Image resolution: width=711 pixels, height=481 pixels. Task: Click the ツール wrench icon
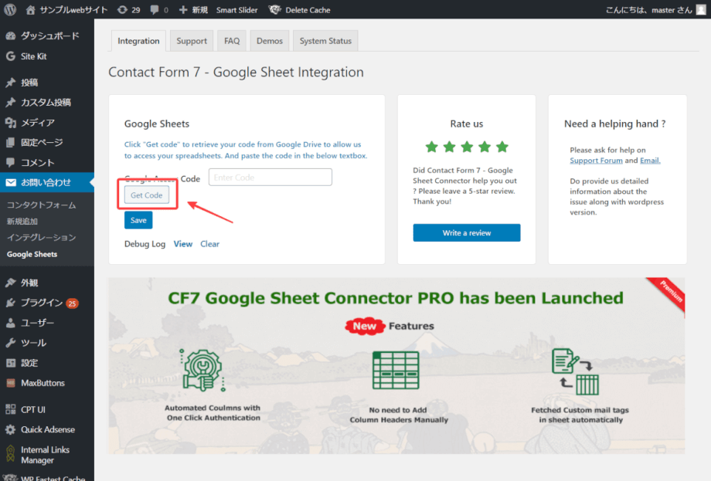pyautogui.click(x=10, y=342)
